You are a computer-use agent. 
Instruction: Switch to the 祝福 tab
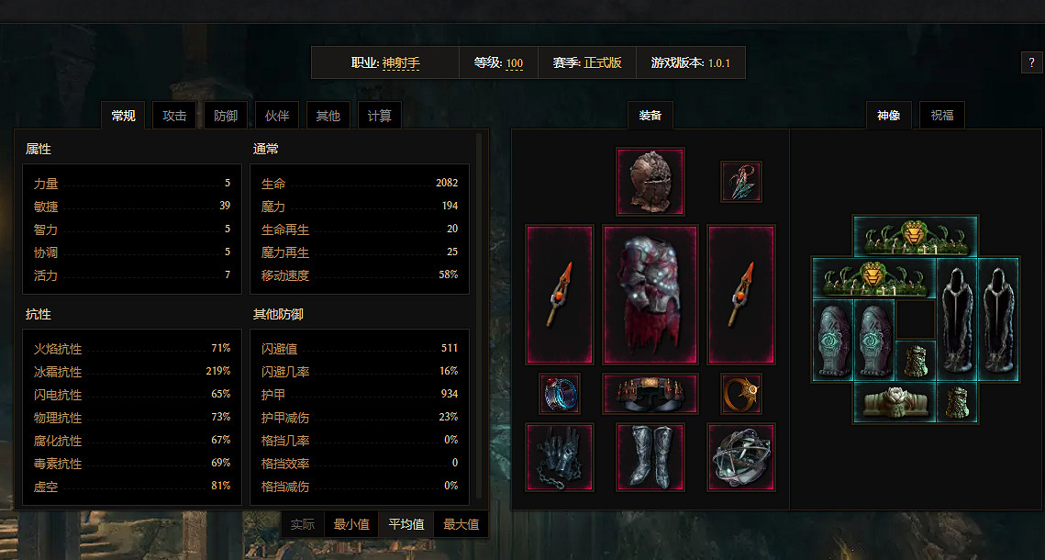pos(941,116)
